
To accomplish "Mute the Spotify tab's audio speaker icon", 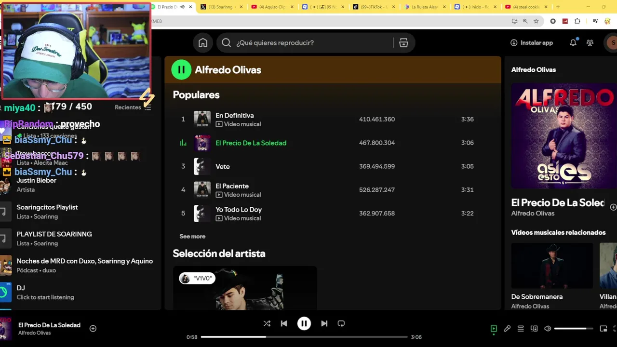I will click(x=182, y=7).
